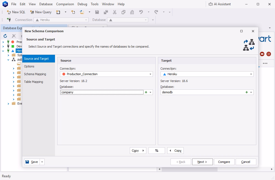Click the Copy to source button

click(x=175, y=151)
